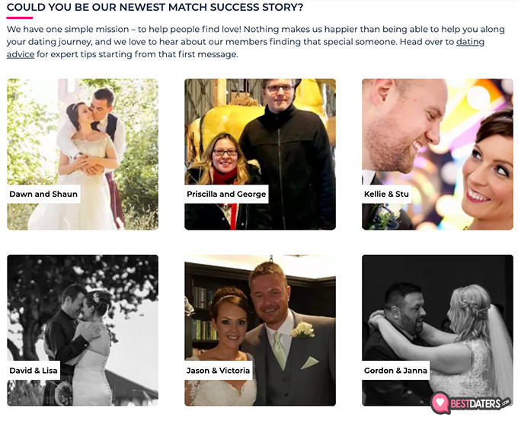Click the Jason & Victoria name label
The width and height of the screenshot is (518, 421).
click(218, 371)
